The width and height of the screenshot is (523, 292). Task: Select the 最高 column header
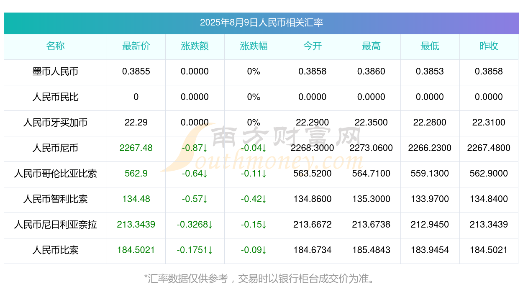(x=371, y=46)
